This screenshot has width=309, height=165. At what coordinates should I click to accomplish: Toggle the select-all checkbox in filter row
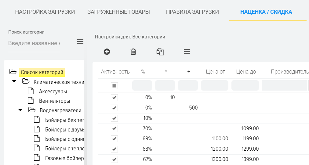point(114,86)
